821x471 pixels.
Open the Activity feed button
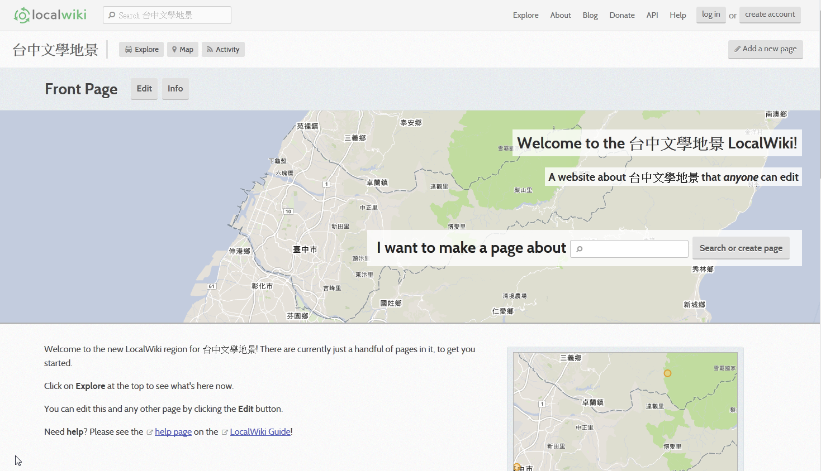click(x=223, y=49)
